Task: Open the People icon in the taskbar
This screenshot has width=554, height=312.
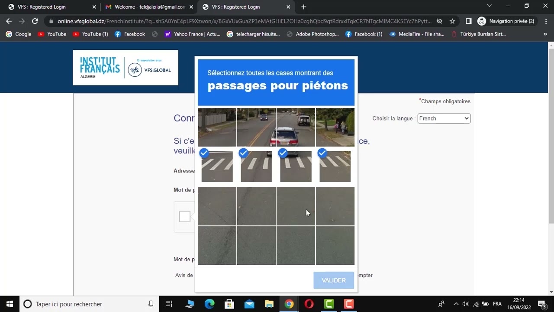Action: (x=441, y=304)
